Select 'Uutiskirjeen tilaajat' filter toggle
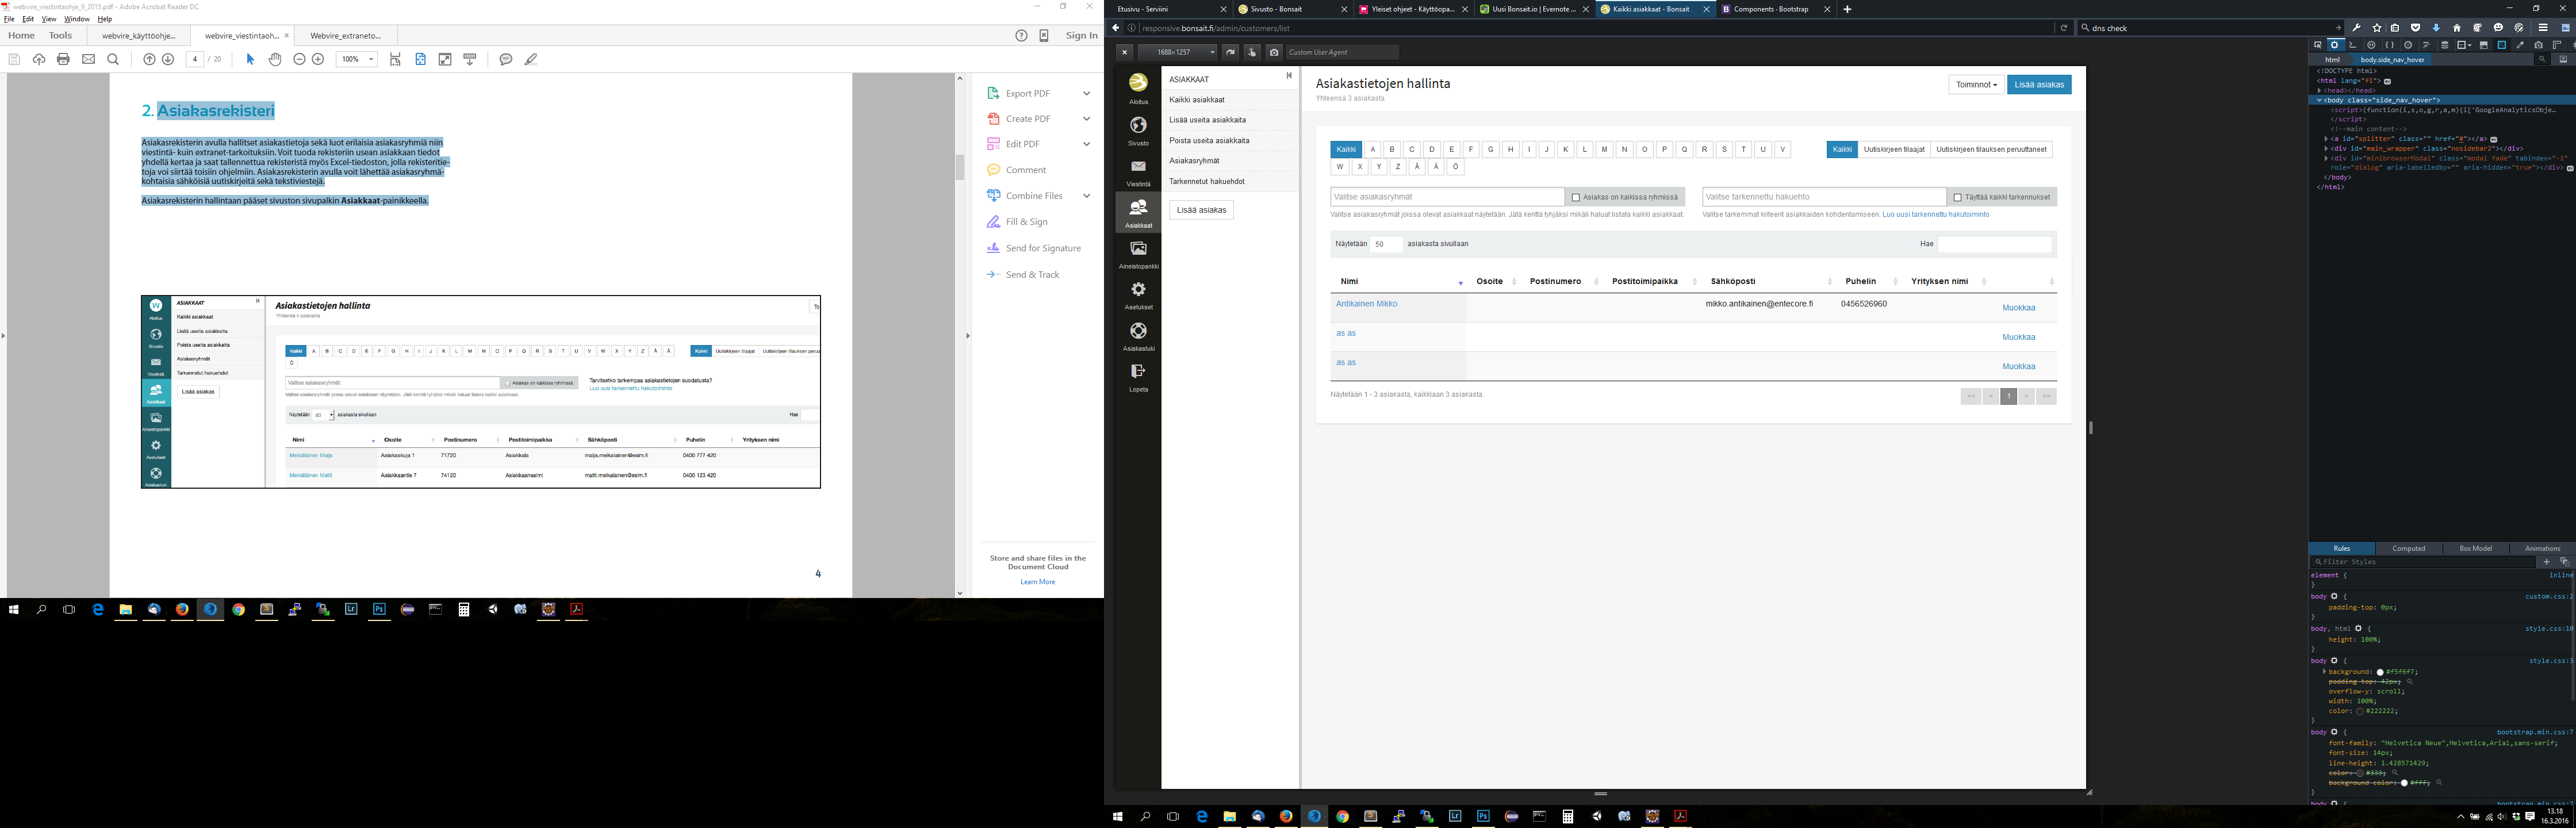Screen dimensions: 2576x828 tap(1894, 150)
